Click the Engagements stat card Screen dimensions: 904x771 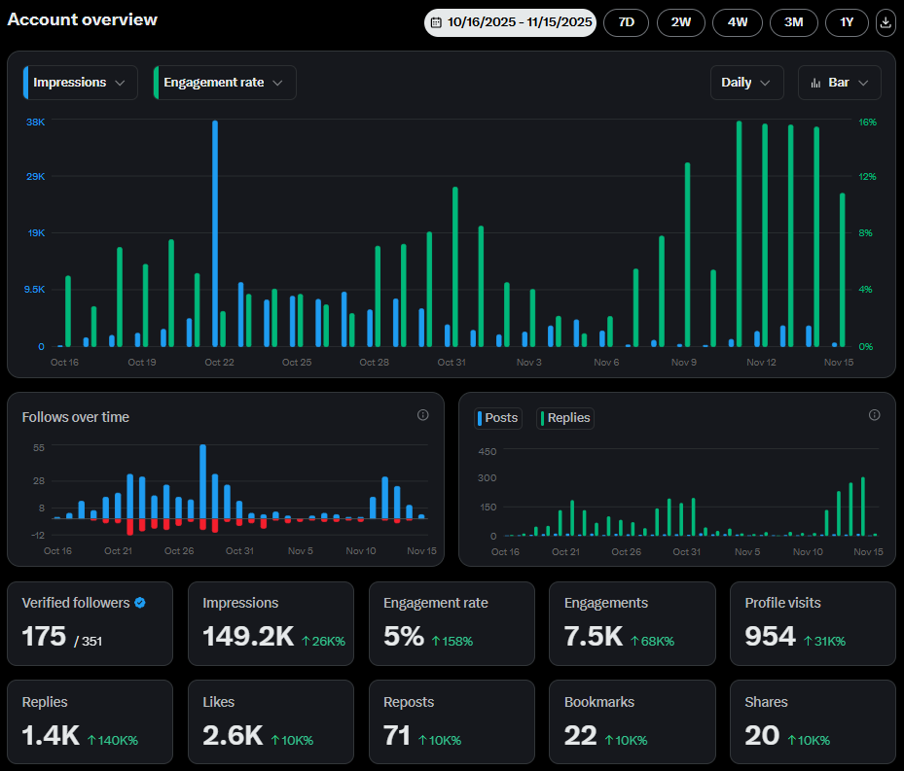tap(632, 623)
